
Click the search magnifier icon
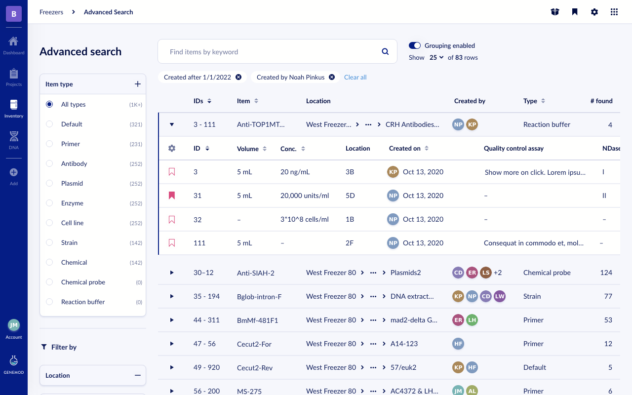coord(385,51)
